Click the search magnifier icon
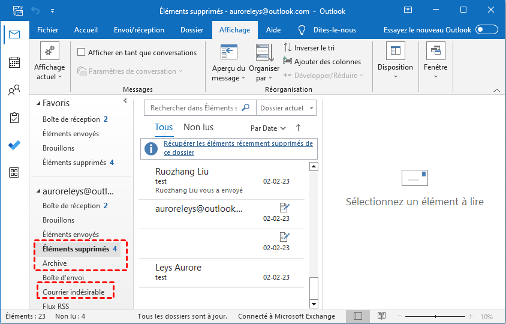Image resolution: width=506 pixels, height=324 pixels. [x=246, y=107]
